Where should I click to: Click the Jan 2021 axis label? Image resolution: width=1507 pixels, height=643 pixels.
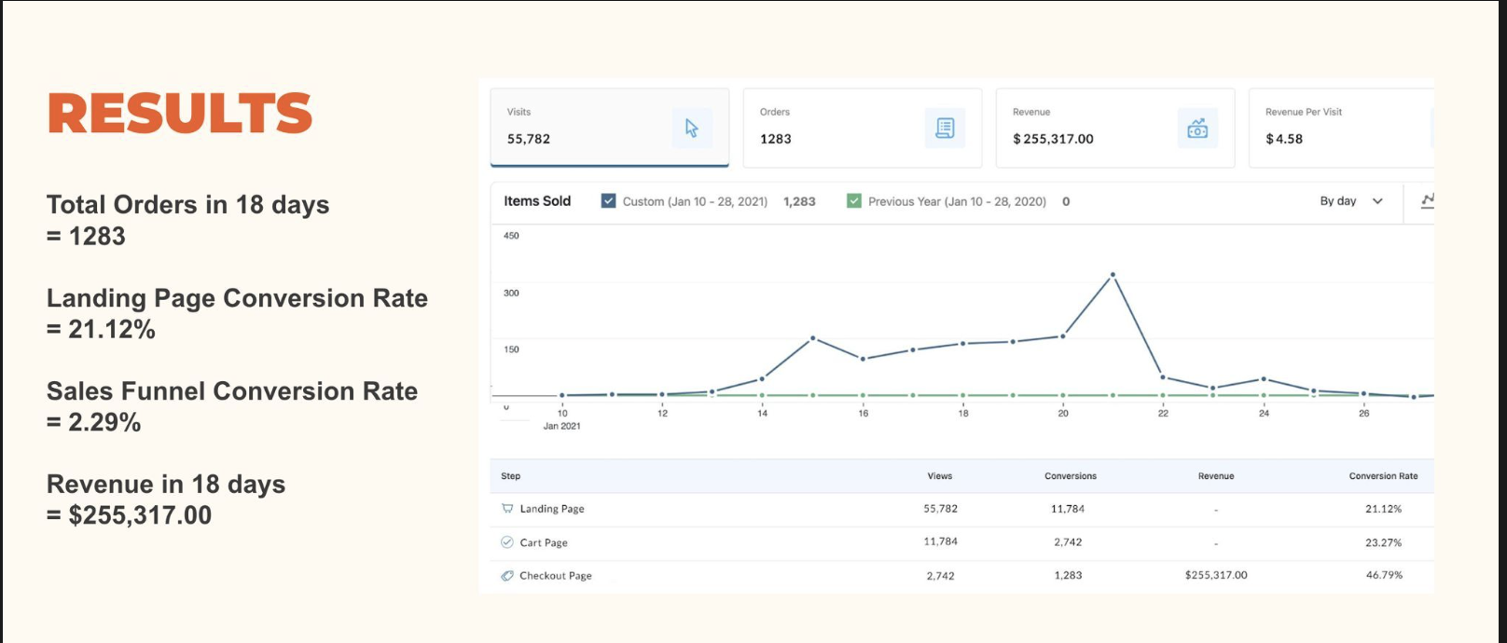tap(562, 426)
